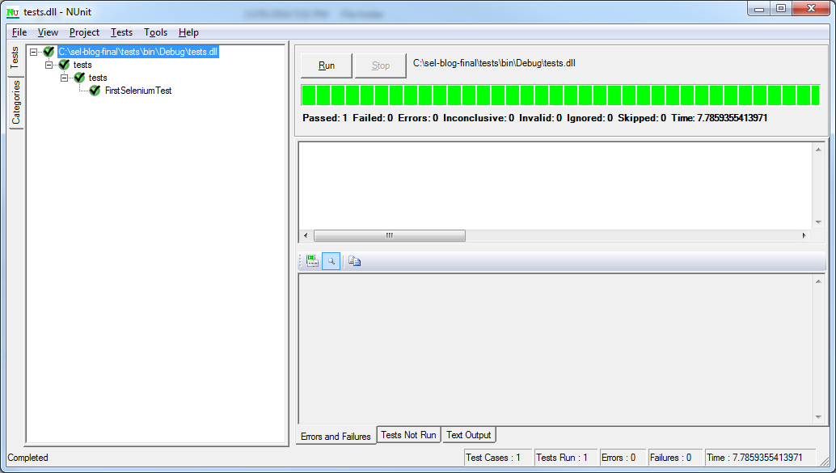
Task: Click the NUnit logo icon in the title bar
Action: (13, 12)
